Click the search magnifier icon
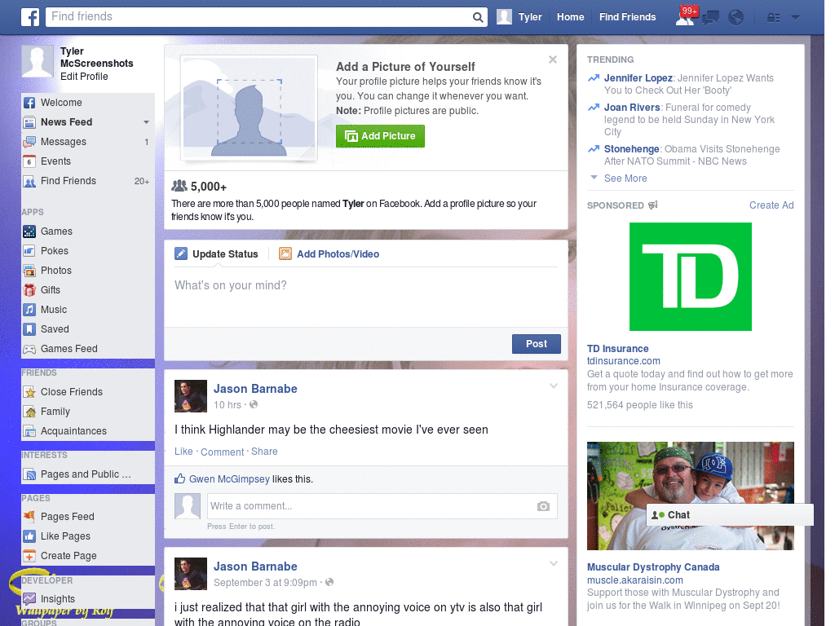The image size is (835, 626). [478, 17]
